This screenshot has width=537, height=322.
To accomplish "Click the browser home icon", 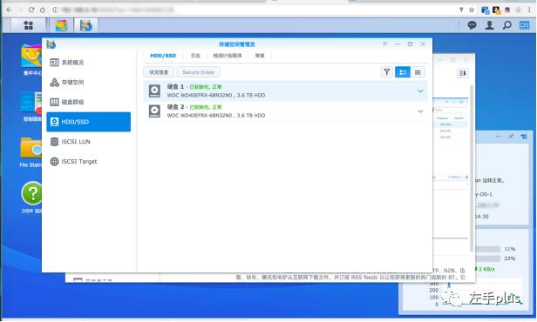I will coord(43,10).
